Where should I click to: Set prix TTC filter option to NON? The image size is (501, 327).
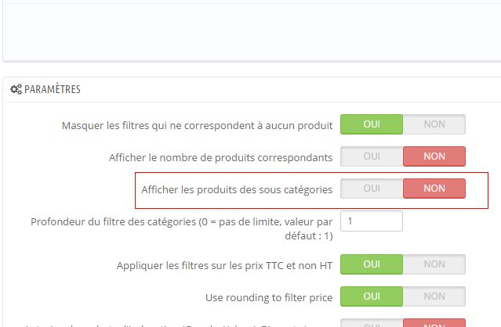(x=434, y=264)
